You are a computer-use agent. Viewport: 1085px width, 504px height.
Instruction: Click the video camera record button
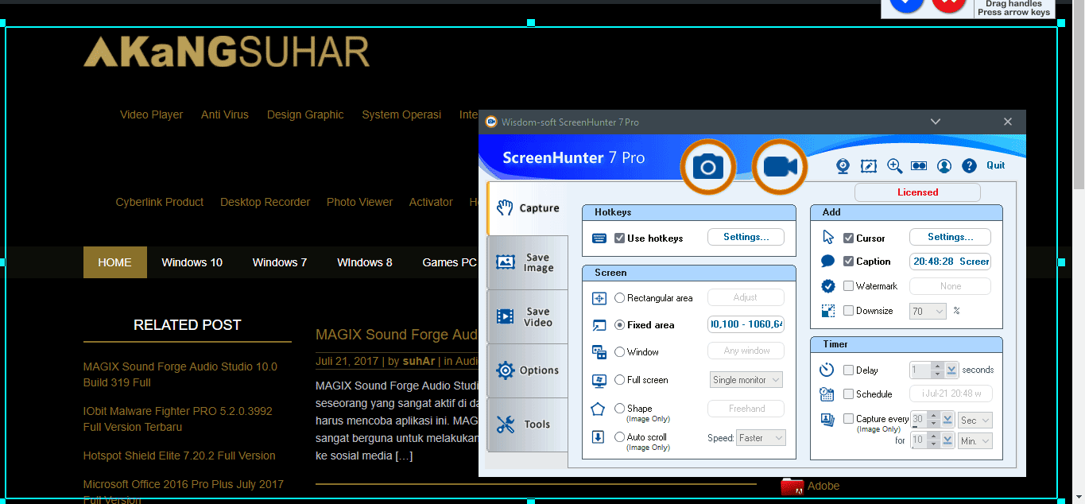coord(780,167)
